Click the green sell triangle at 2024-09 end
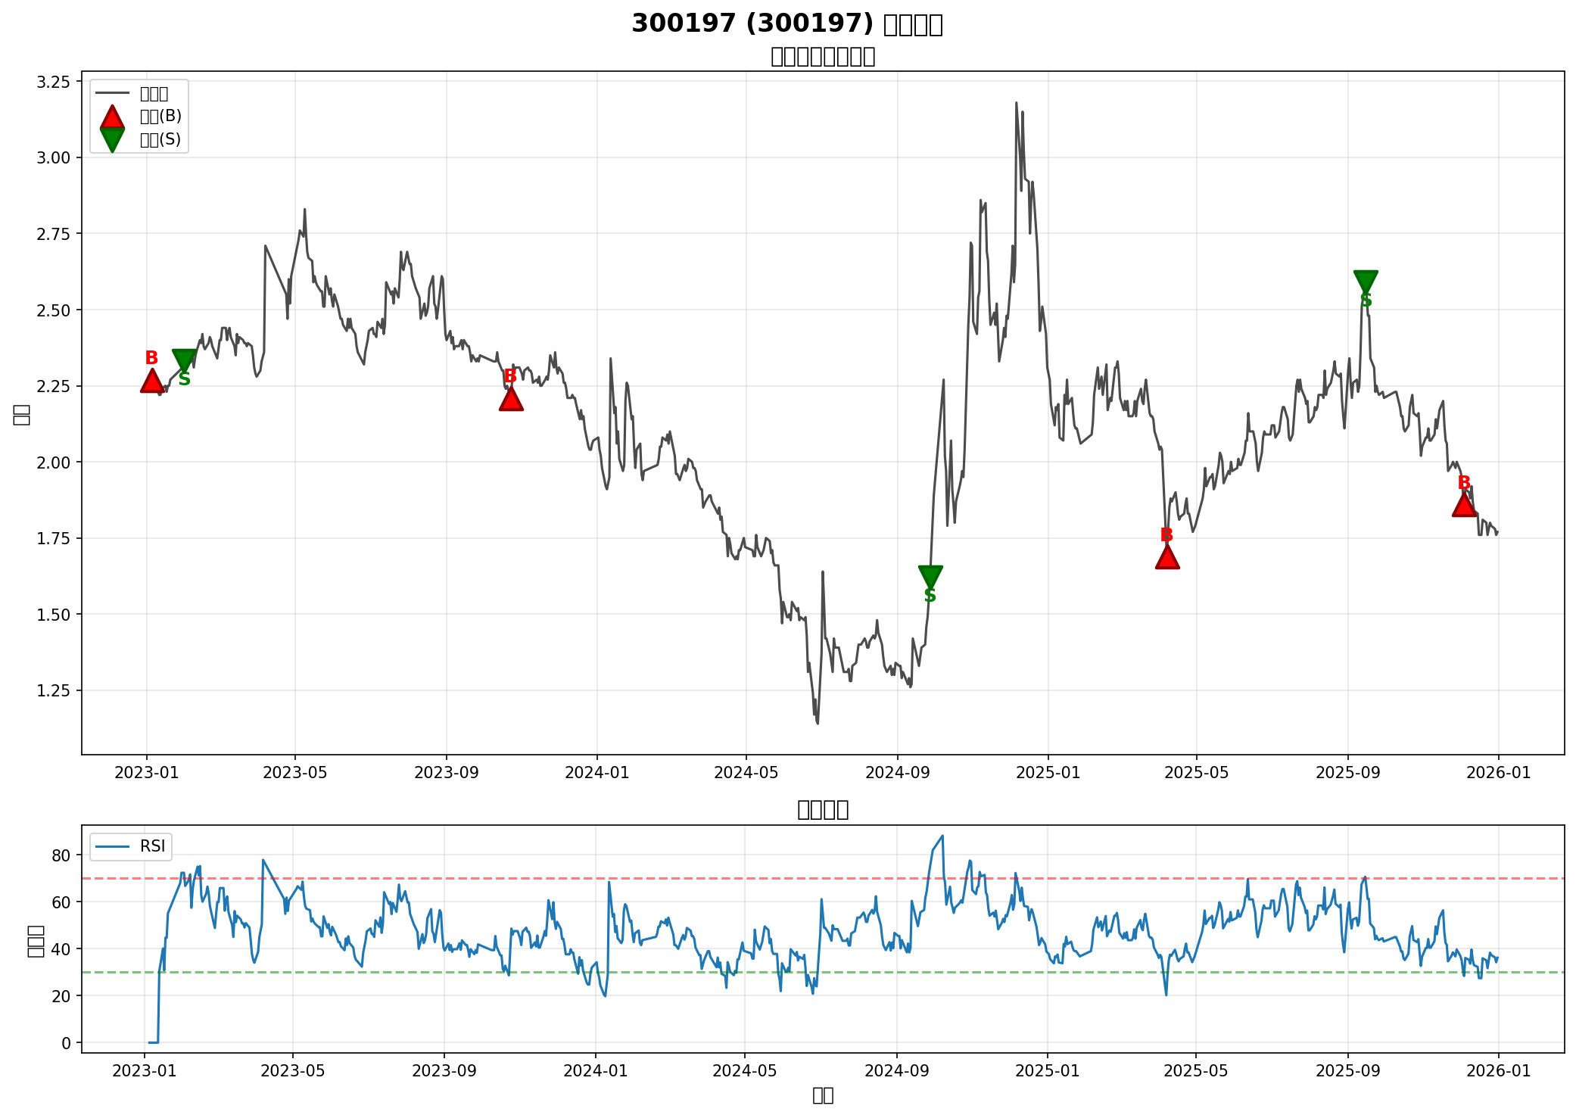This screenshot has width=1576, height=1115. point(930,575)
